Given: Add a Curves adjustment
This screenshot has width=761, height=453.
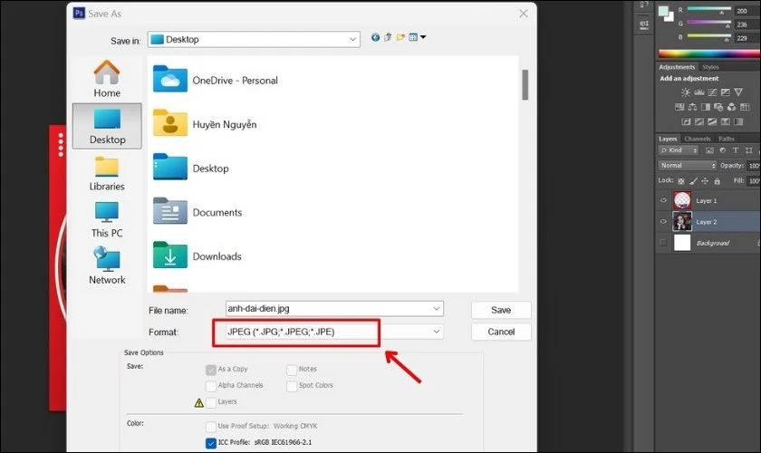Looking at the screenshot, I should click(712, 92).
